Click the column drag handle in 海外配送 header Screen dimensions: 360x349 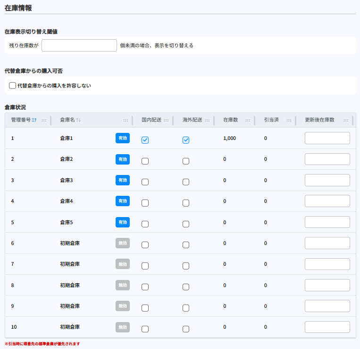point(207,120)
